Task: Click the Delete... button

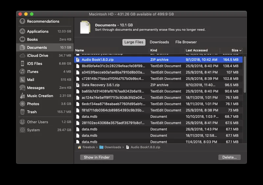Action: pyautogui.click(x=229, y=157)
